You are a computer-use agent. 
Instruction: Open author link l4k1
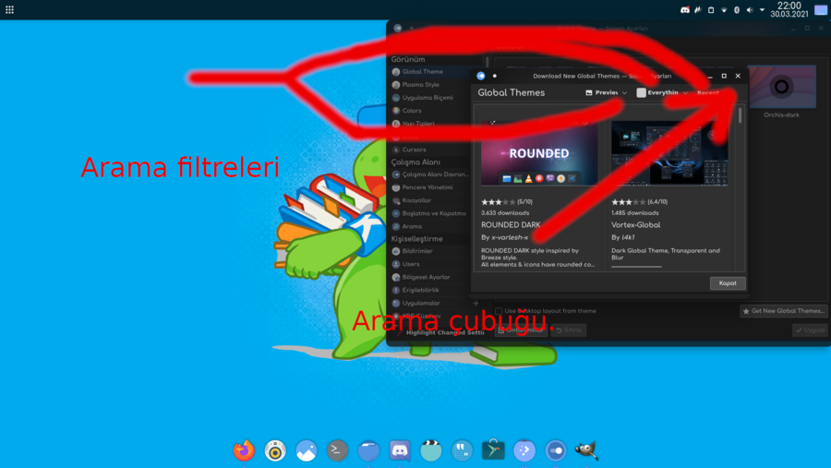(628, 237)
